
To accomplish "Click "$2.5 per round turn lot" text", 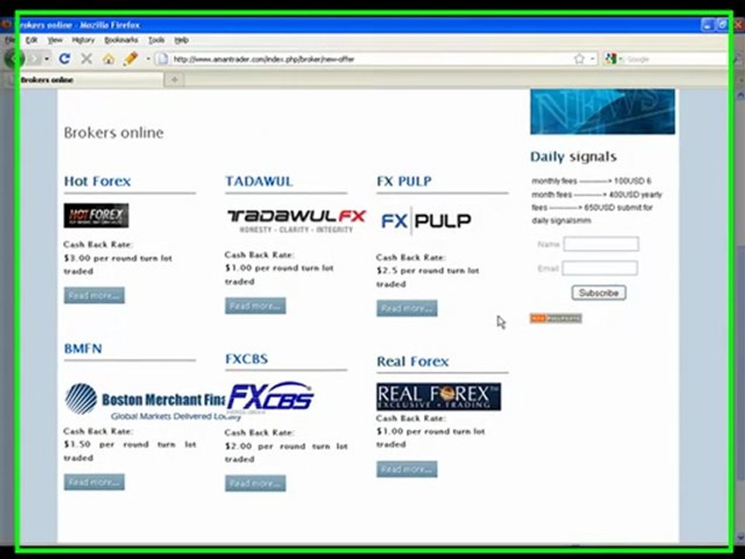I will point(428,270).
